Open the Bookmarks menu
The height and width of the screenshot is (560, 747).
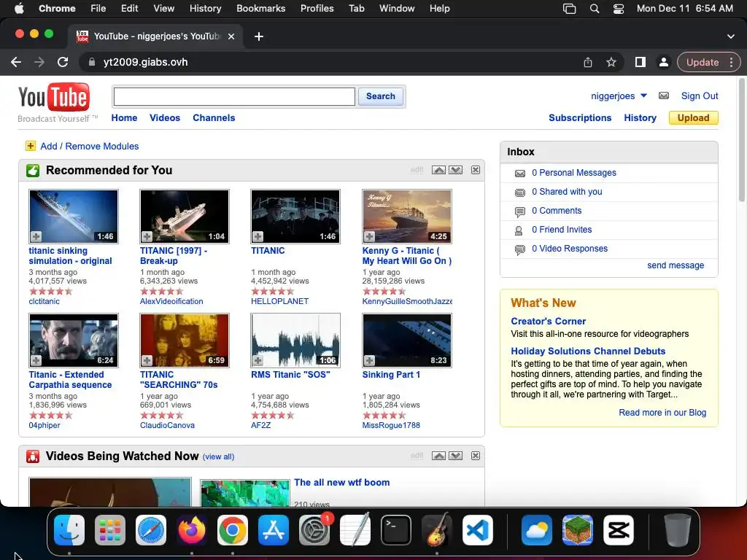(260, 8)
